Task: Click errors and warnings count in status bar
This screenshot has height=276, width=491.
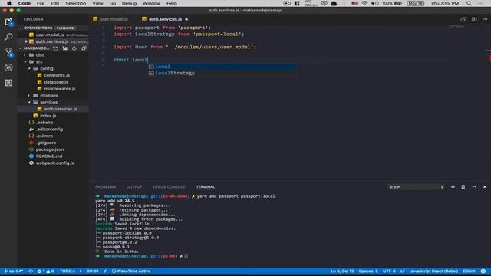Action: point(45,271)
